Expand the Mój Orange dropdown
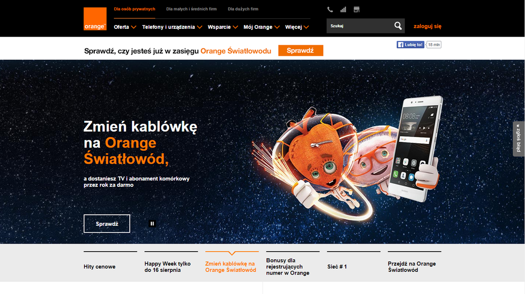525x294 pixels. [262, 27]
